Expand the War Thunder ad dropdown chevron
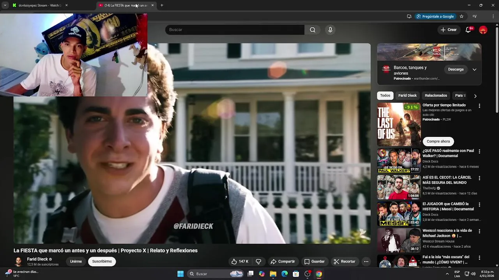Image resolution: width=499 pixels, height=280 pixels. [474, 70]
